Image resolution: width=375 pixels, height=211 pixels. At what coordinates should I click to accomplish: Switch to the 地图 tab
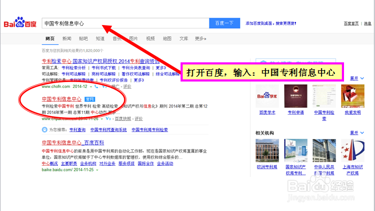pos(167,38)
